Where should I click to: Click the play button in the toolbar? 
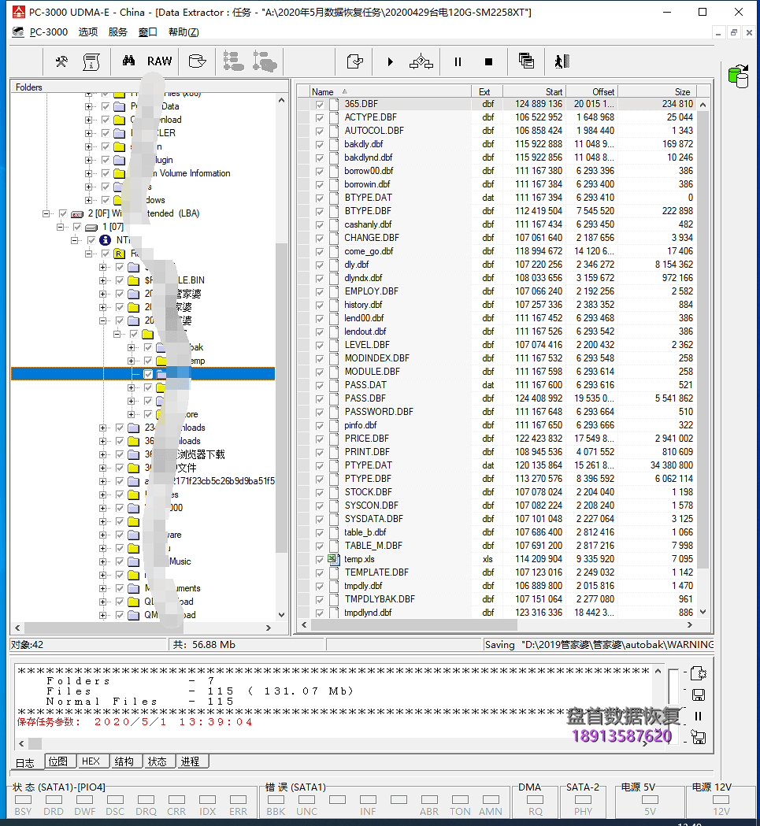coord(390,61)
